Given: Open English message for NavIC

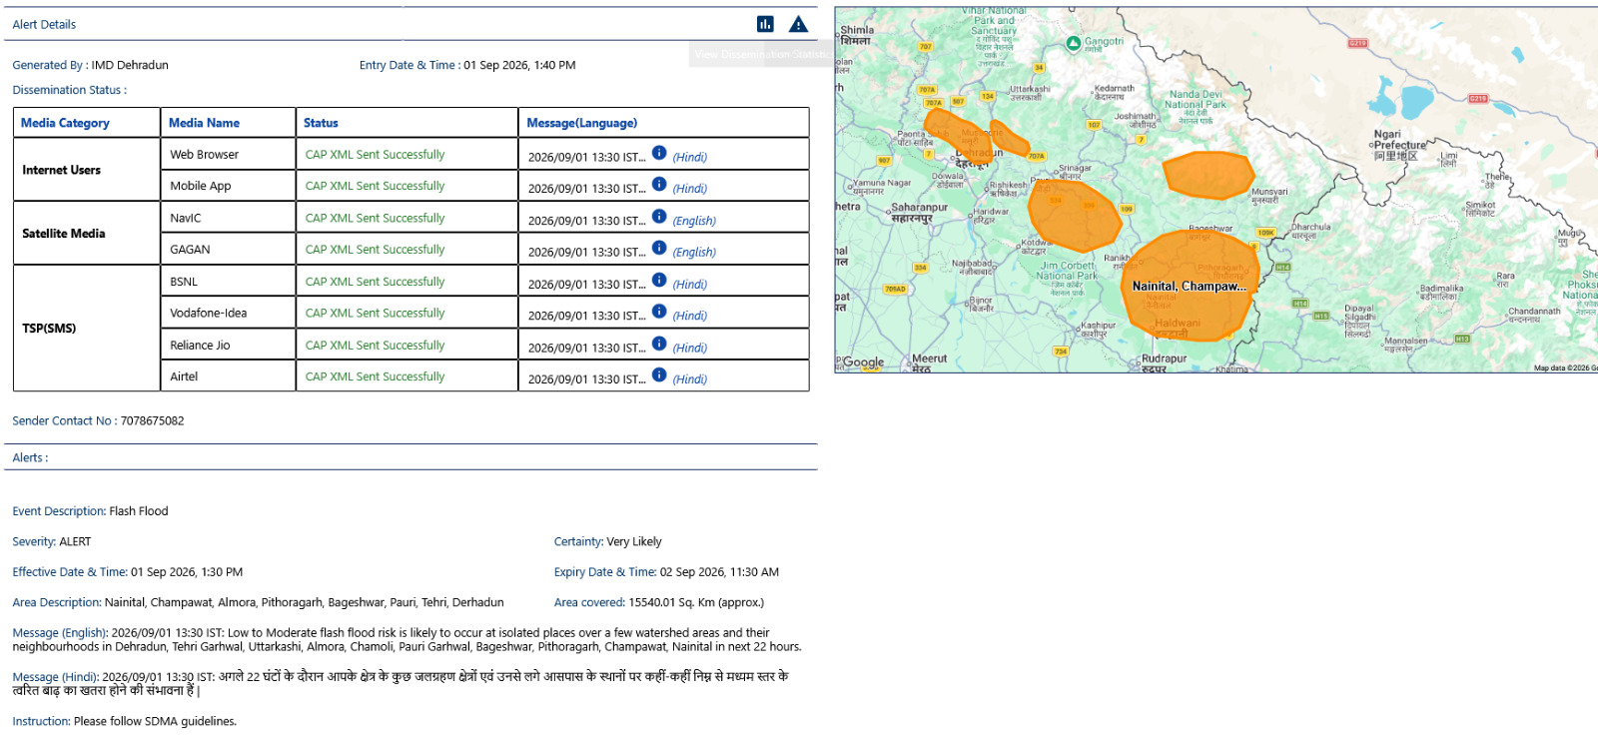Looking at the screenshot, I should (x=694, y=221).
